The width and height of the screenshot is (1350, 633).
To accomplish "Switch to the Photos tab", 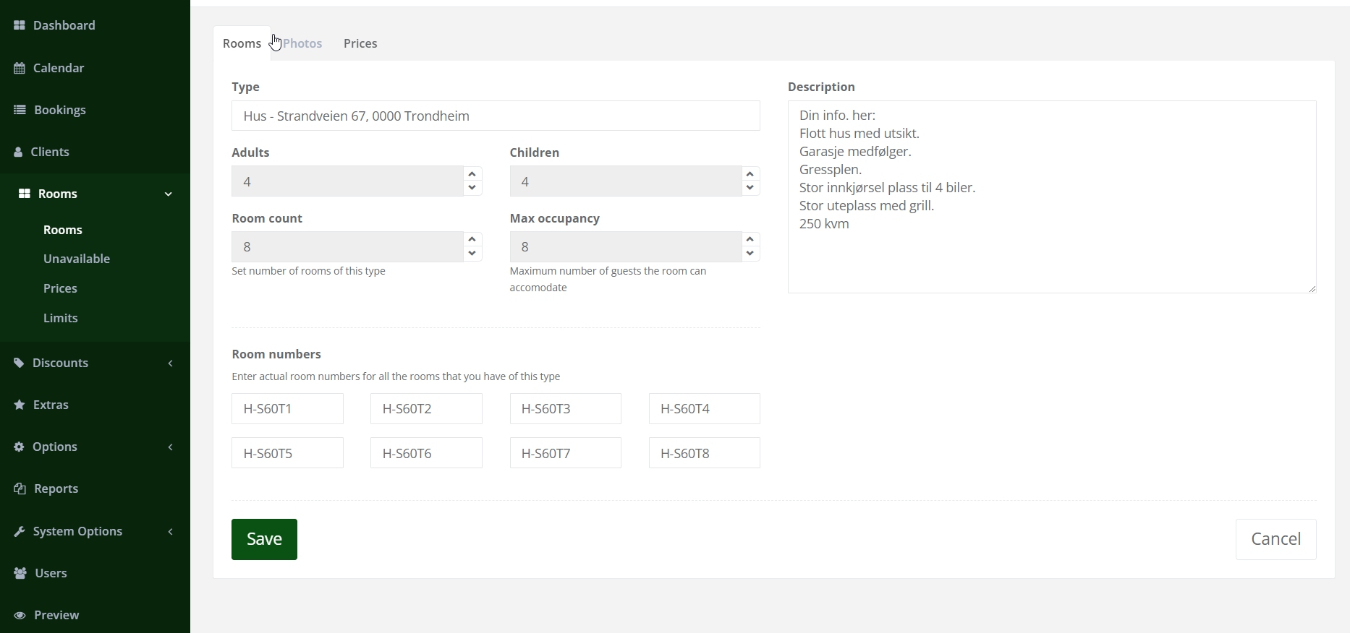I will [x=302, y=43].
